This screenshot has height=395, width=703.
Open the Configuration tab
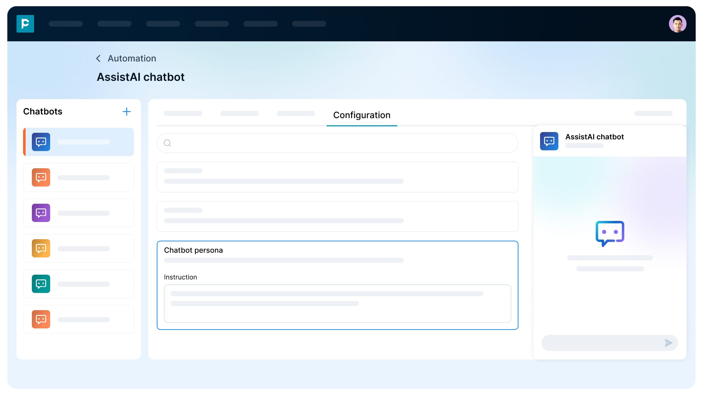click(361, 115)
